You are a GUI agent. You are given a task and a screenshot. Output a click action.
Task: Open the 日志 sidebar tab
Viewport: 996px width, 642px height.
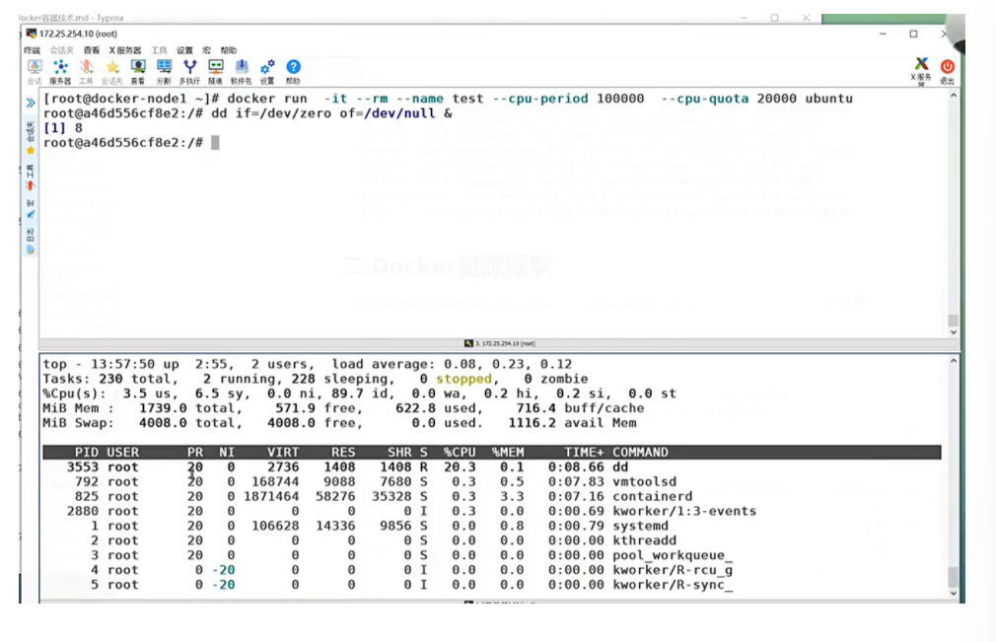tap(30, 242)
